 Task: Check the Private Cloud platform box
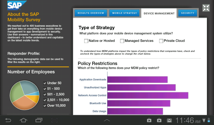click(x=161, y=41)
